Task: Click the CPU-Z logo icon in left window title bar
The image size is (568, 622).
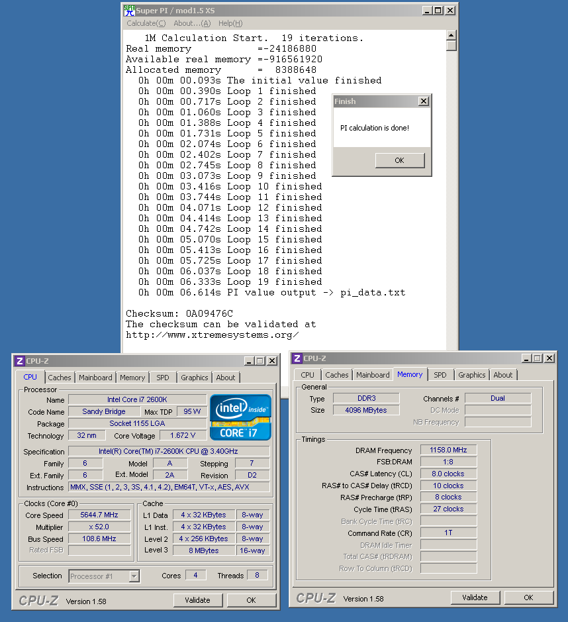Action: click(19, 361)
